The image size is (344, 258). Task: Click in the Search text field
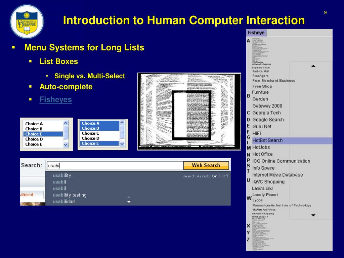115,165
